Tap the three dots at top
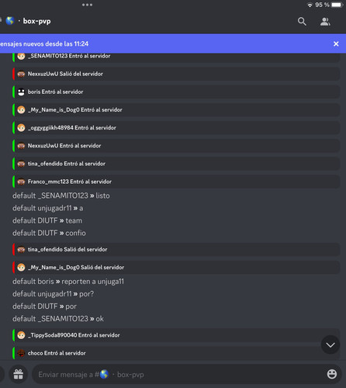Viewport: 346px width, 388px height. (x=87, y=5)
